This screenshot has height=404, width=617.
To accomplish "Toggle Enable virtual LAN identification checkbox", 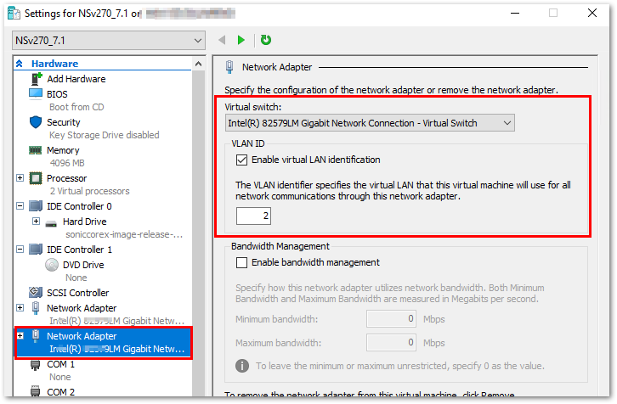I will pos(242,160).
